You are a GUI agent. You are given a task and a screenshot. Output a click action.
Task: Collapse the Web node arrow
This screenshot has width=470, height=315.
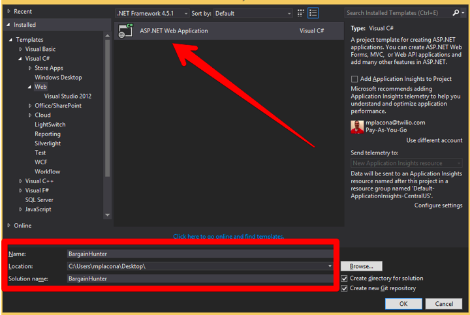click(29, 87)
